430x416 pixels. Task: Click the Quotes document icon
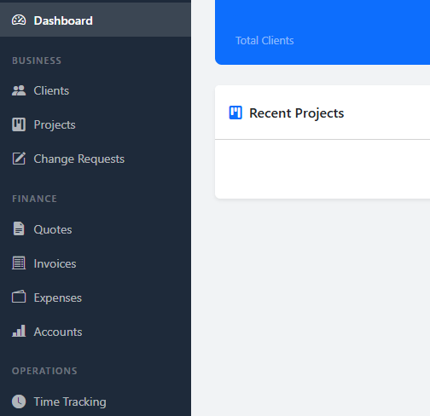point(19,228)
